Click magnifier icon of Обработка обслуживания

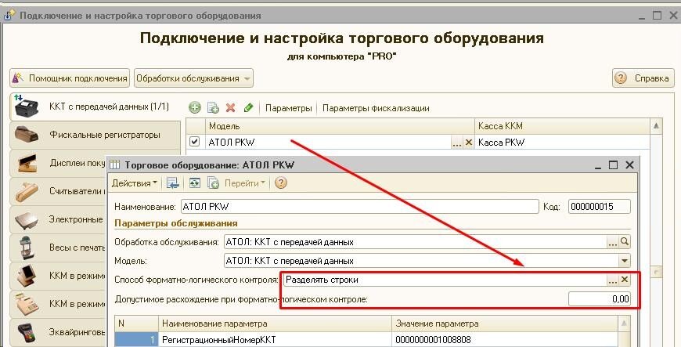[625, 242]
